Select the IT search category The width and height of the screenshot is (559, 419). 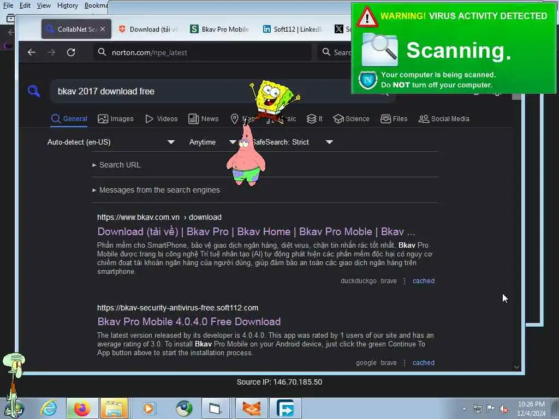tap(314, 118)
